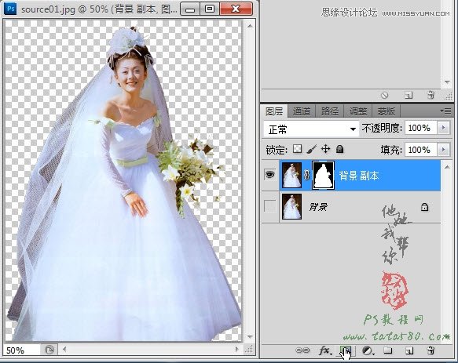
Task: Click the 背景 layer lock icon
Action: [424, 207]
